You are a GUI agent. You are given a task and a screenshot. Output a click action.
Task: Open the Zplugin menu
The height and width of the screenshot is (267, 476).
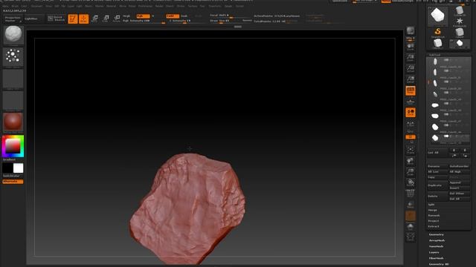tap(228, 6)
